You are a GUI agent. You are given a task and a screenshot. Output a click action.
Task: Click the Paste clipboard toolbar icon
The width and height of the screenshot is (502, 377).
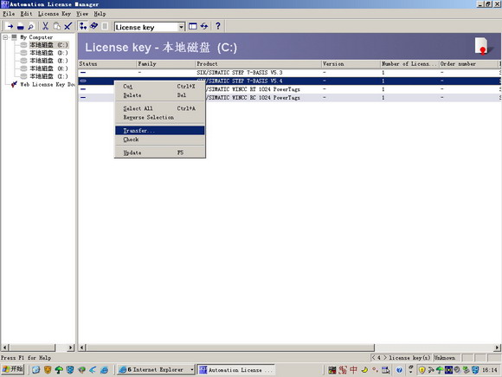coord(56,26)
